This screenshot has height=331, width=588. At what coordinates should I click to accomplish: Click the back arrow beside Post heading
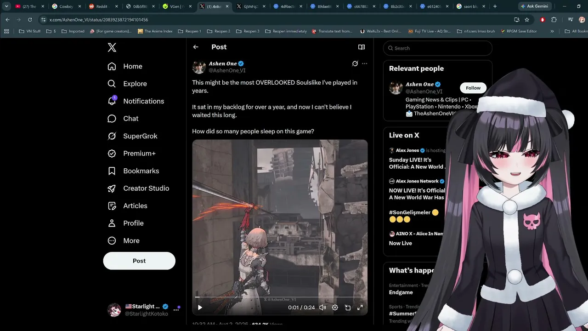tap(196, 47)
